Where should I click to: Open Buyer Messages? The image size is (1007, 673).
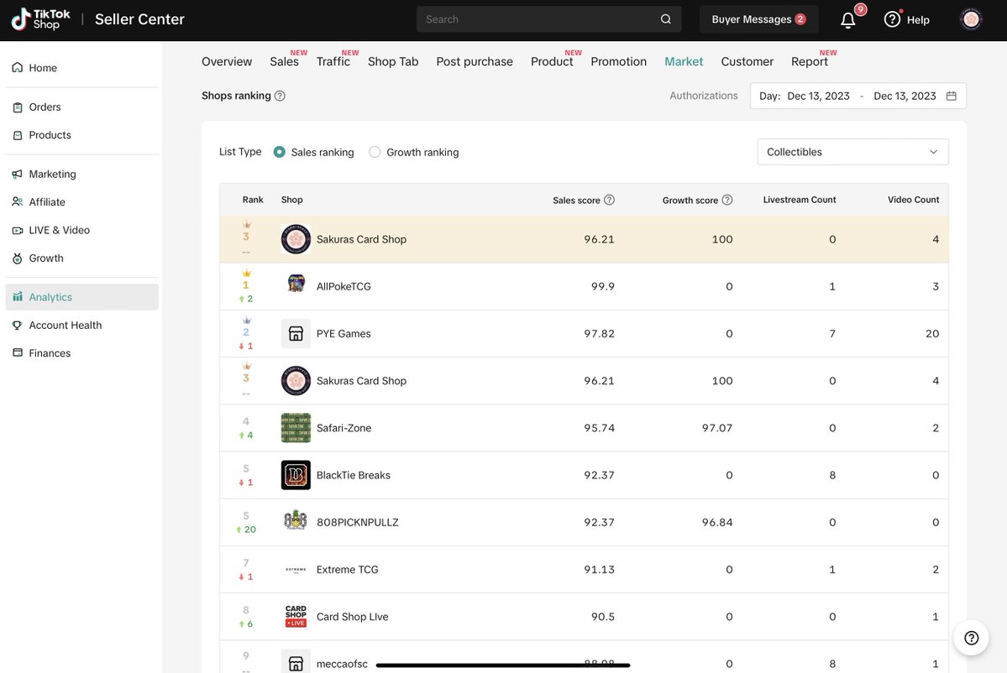[758, 19]
